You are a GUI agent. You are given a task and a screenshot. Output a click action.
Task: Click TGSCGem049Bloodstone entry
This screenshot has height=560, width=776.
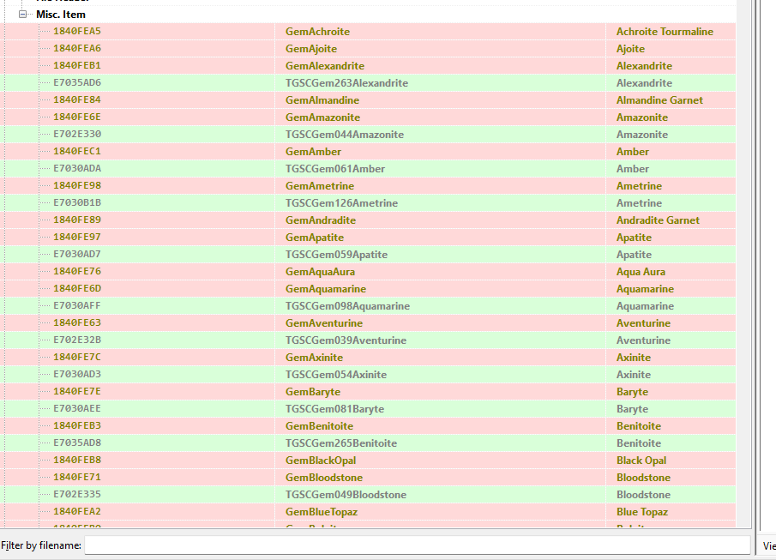coord(346,495)
